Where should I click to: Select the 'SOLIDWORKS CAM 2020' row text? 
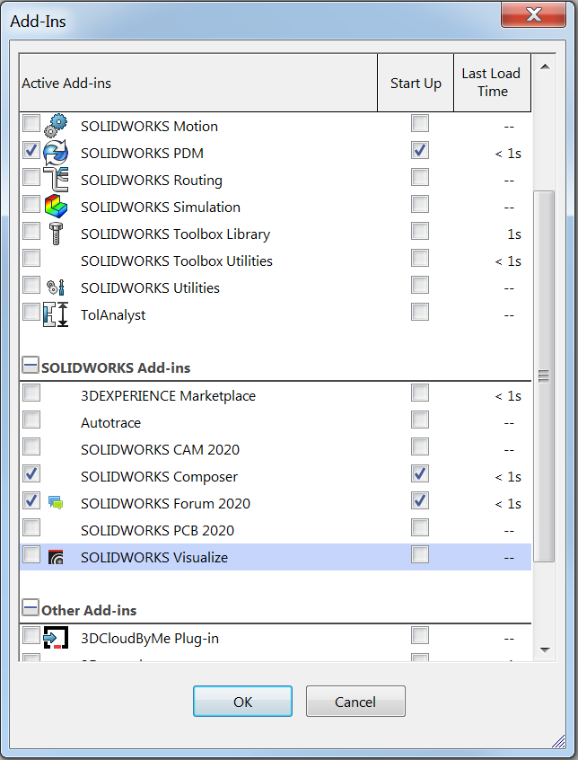[161, 450]
